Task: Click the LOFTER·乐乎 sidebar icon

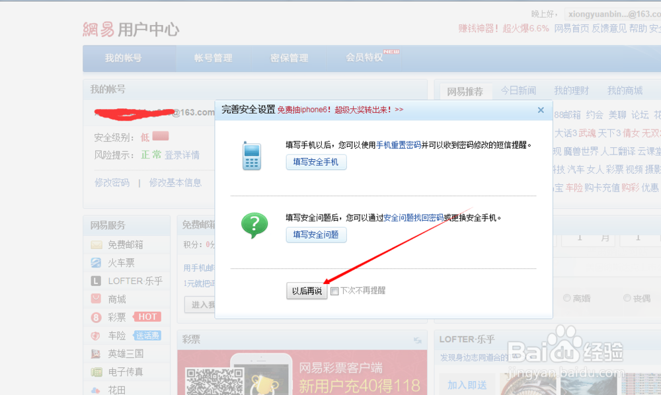Action: tap(96, 281)
